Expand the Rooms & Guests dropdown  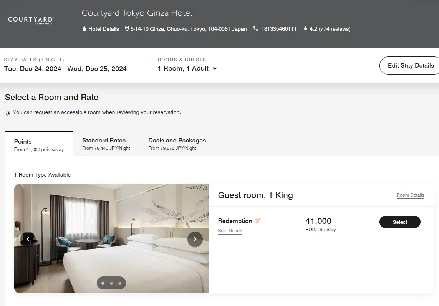click(x=187, y=68)
